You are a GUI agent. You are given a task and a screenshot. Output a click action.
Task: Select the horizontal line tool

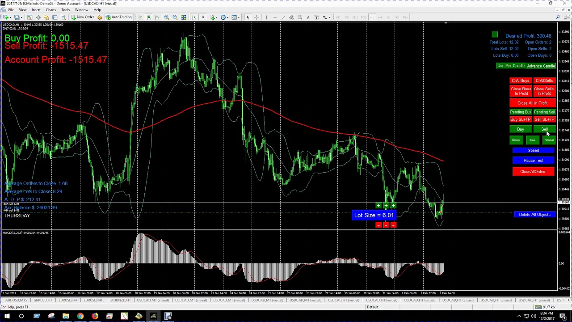coord(275,17)
